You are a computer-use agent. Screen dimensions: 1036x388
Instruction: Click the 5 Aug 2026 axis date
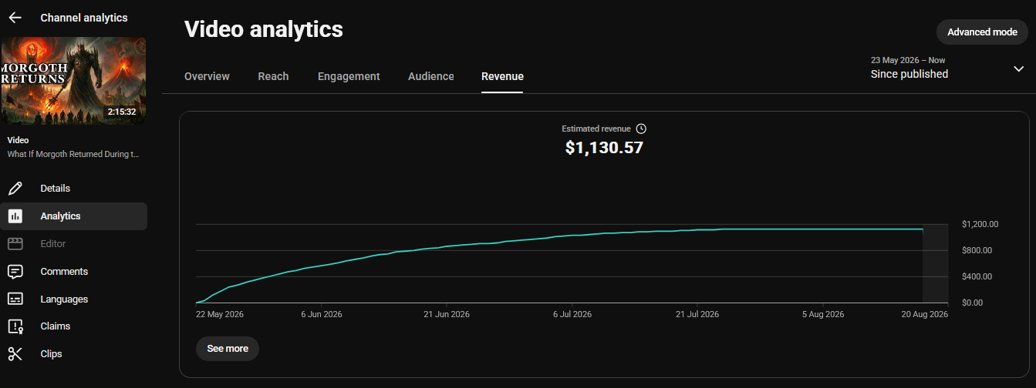(823, 314)
